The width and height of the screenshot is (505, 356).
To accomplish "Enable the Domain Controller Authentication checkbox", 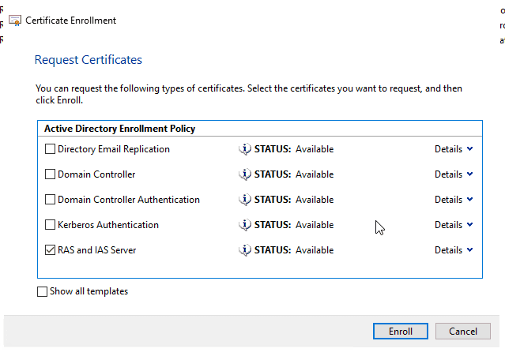I will click(50, 200).
